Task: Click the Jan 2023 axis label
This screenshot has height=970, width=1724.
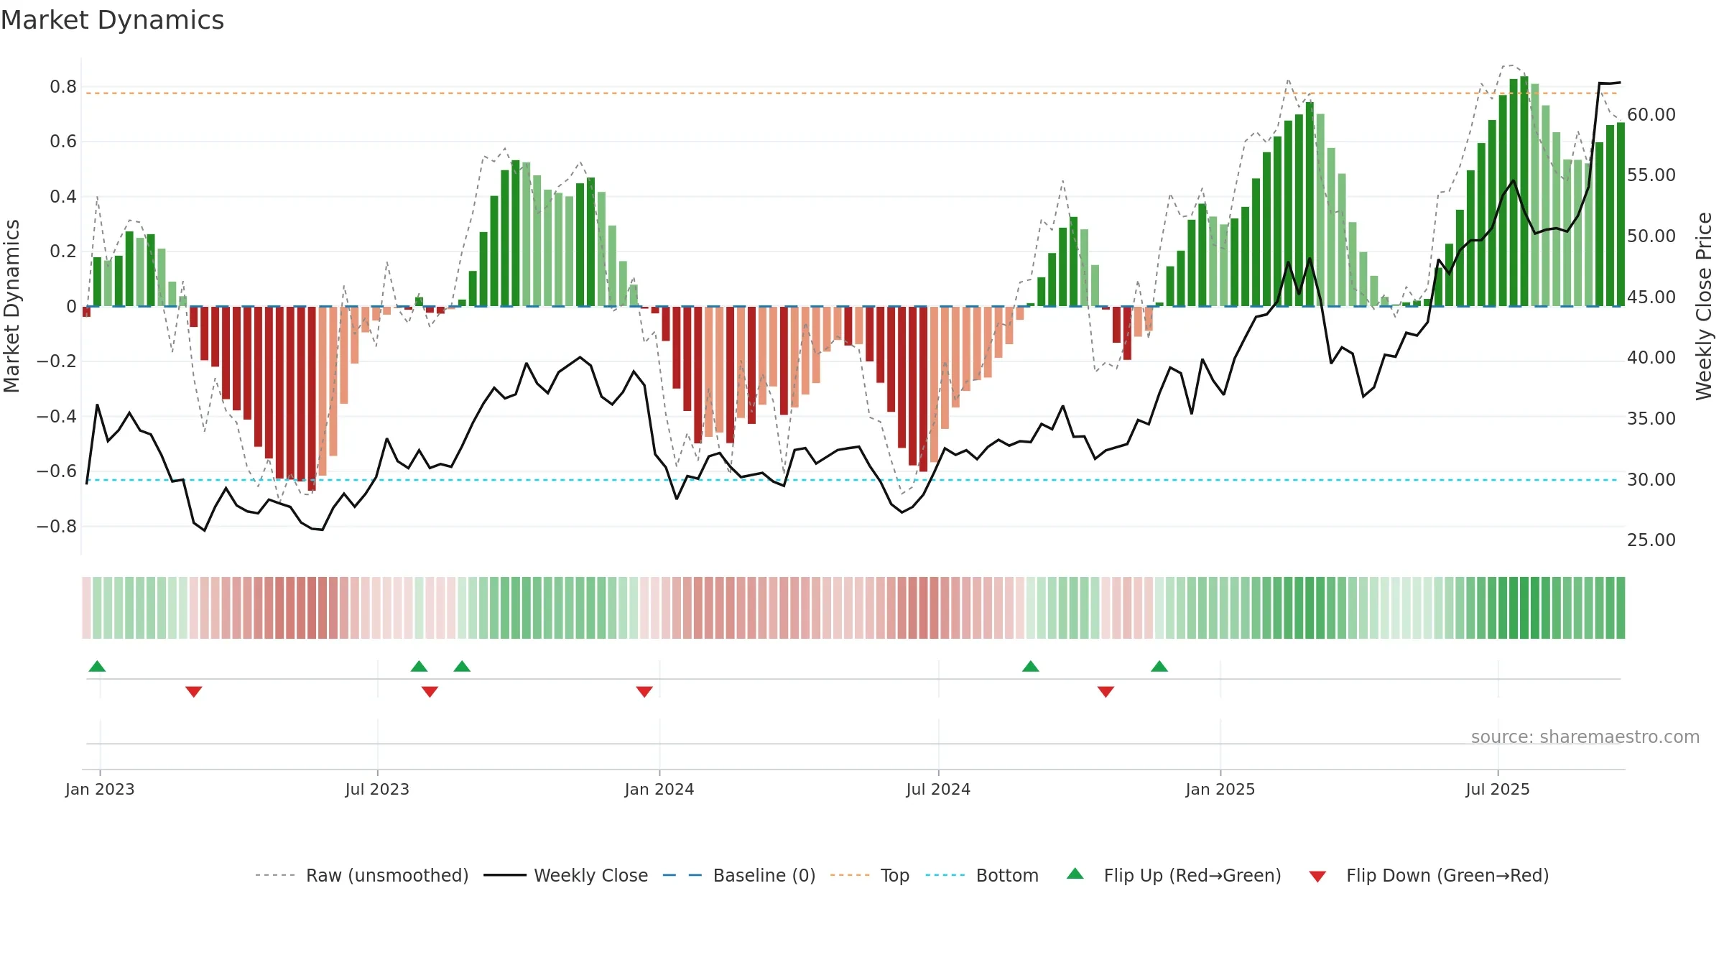Action: (100, 789)
